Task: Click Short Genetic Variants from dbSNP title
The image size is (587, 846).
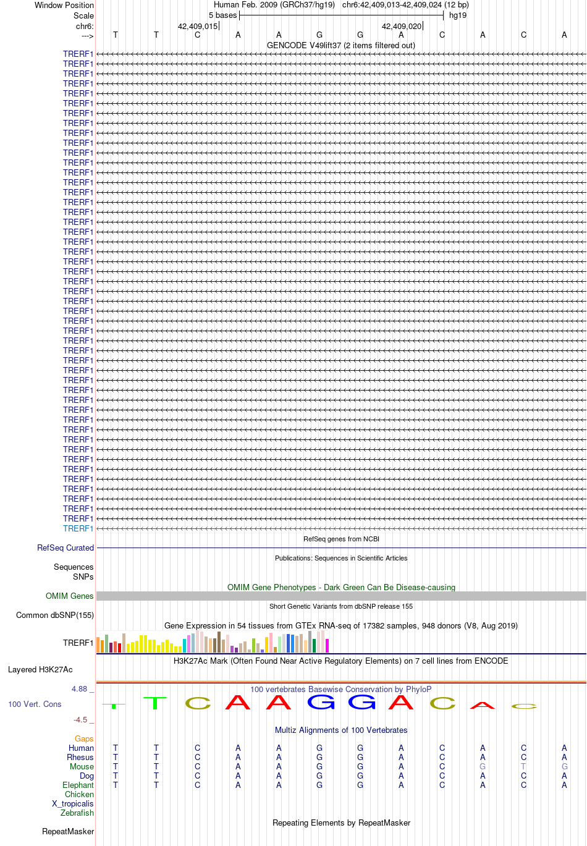Action: [x=341, y=607]
